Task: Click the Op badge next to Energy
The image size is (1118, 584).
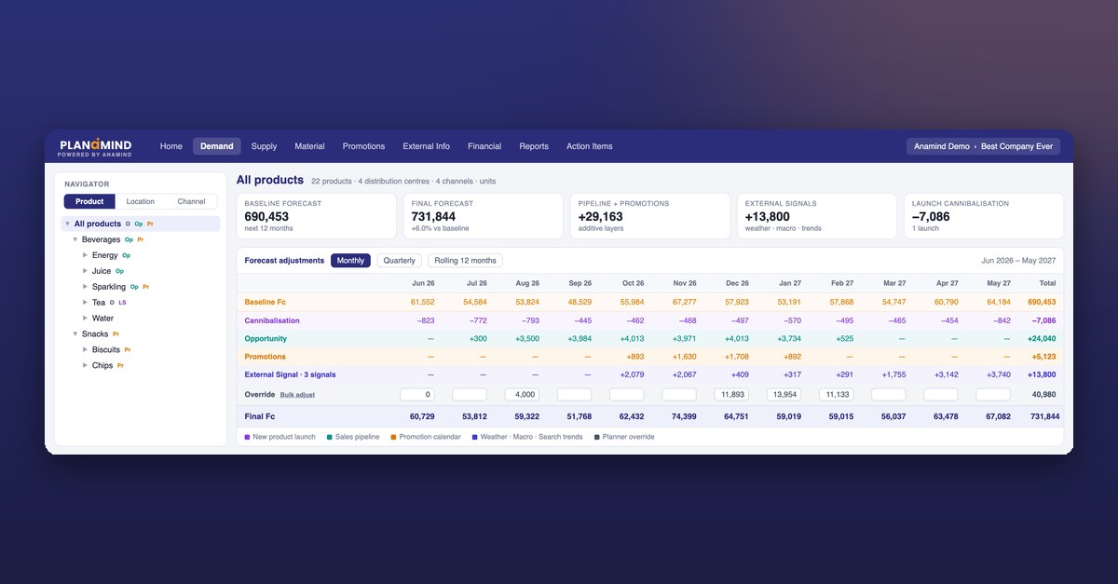Action: click(x=126, y=255)
